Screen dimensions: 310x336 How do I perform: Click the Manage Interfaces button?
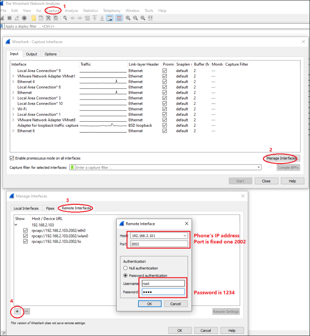pyautogui.click(x=282, y=158)
